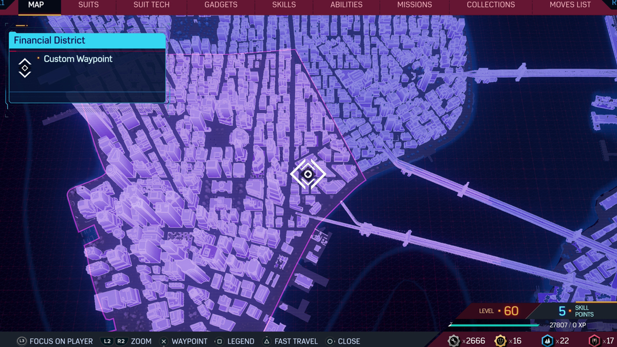Switch to the Gadgets tab

[221, 5]
